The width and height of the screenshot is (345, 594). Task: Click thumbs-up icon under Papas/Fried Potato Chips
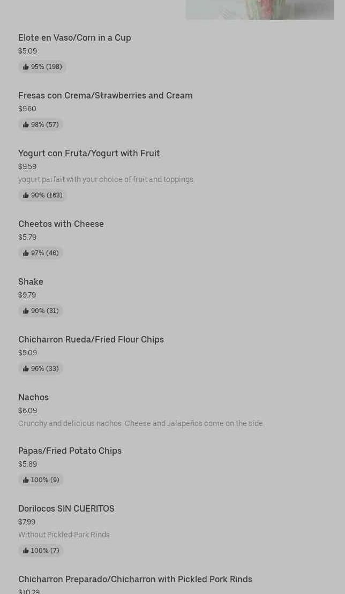(26, 480)
